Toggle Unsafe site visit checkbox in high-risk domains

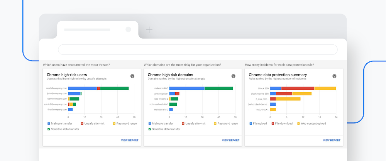click(183, 124)
